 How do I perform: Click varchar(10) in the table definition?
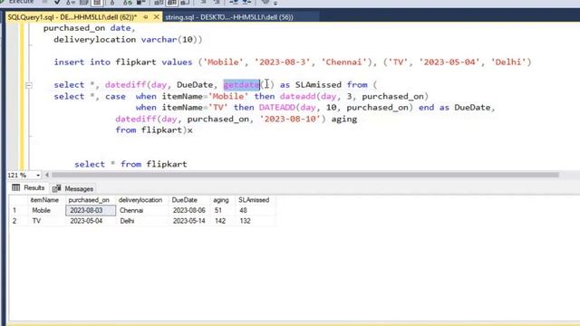(171, 40)
